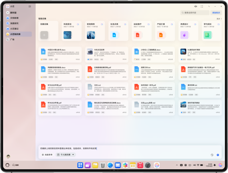Click the folder icon on 运动医疗 card
Screen dimensions: 228x173
tap(148, 24)
